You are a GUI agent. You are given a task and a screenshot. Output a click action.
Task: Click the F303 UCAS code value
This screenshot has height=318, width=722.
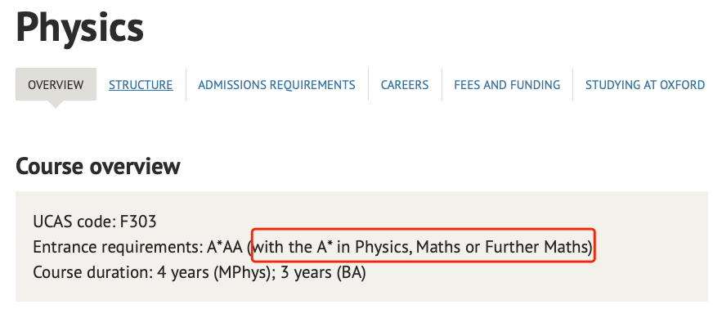[x=138, y=222]
